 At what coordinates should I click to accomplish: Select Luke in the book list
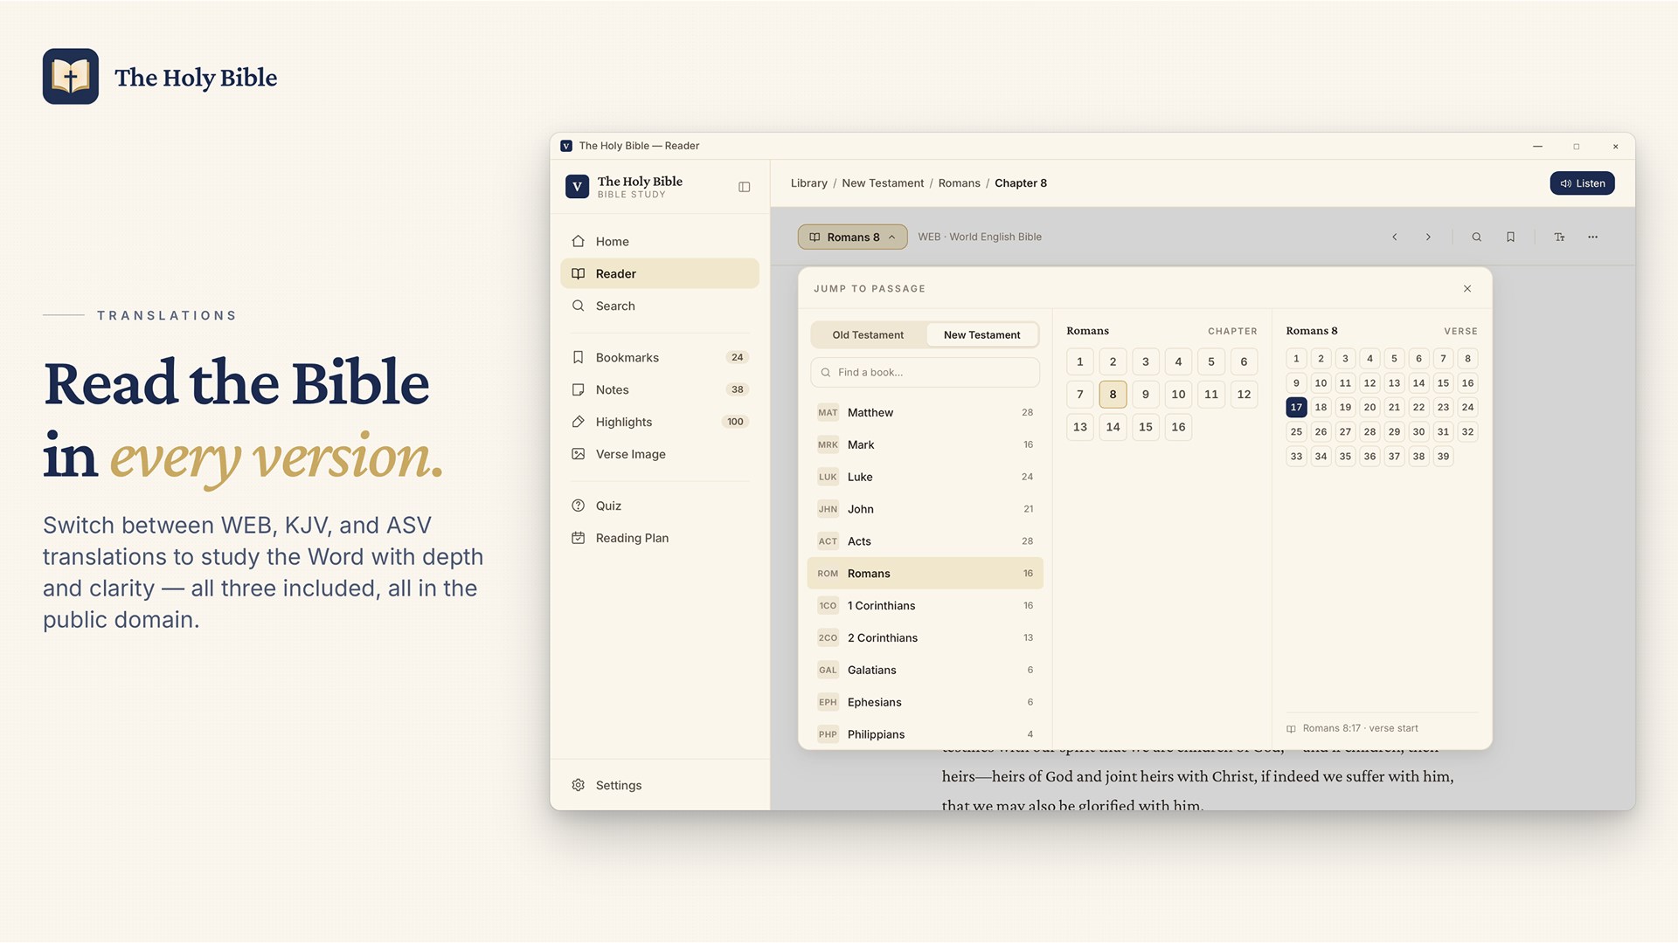[x=925, y=477]
